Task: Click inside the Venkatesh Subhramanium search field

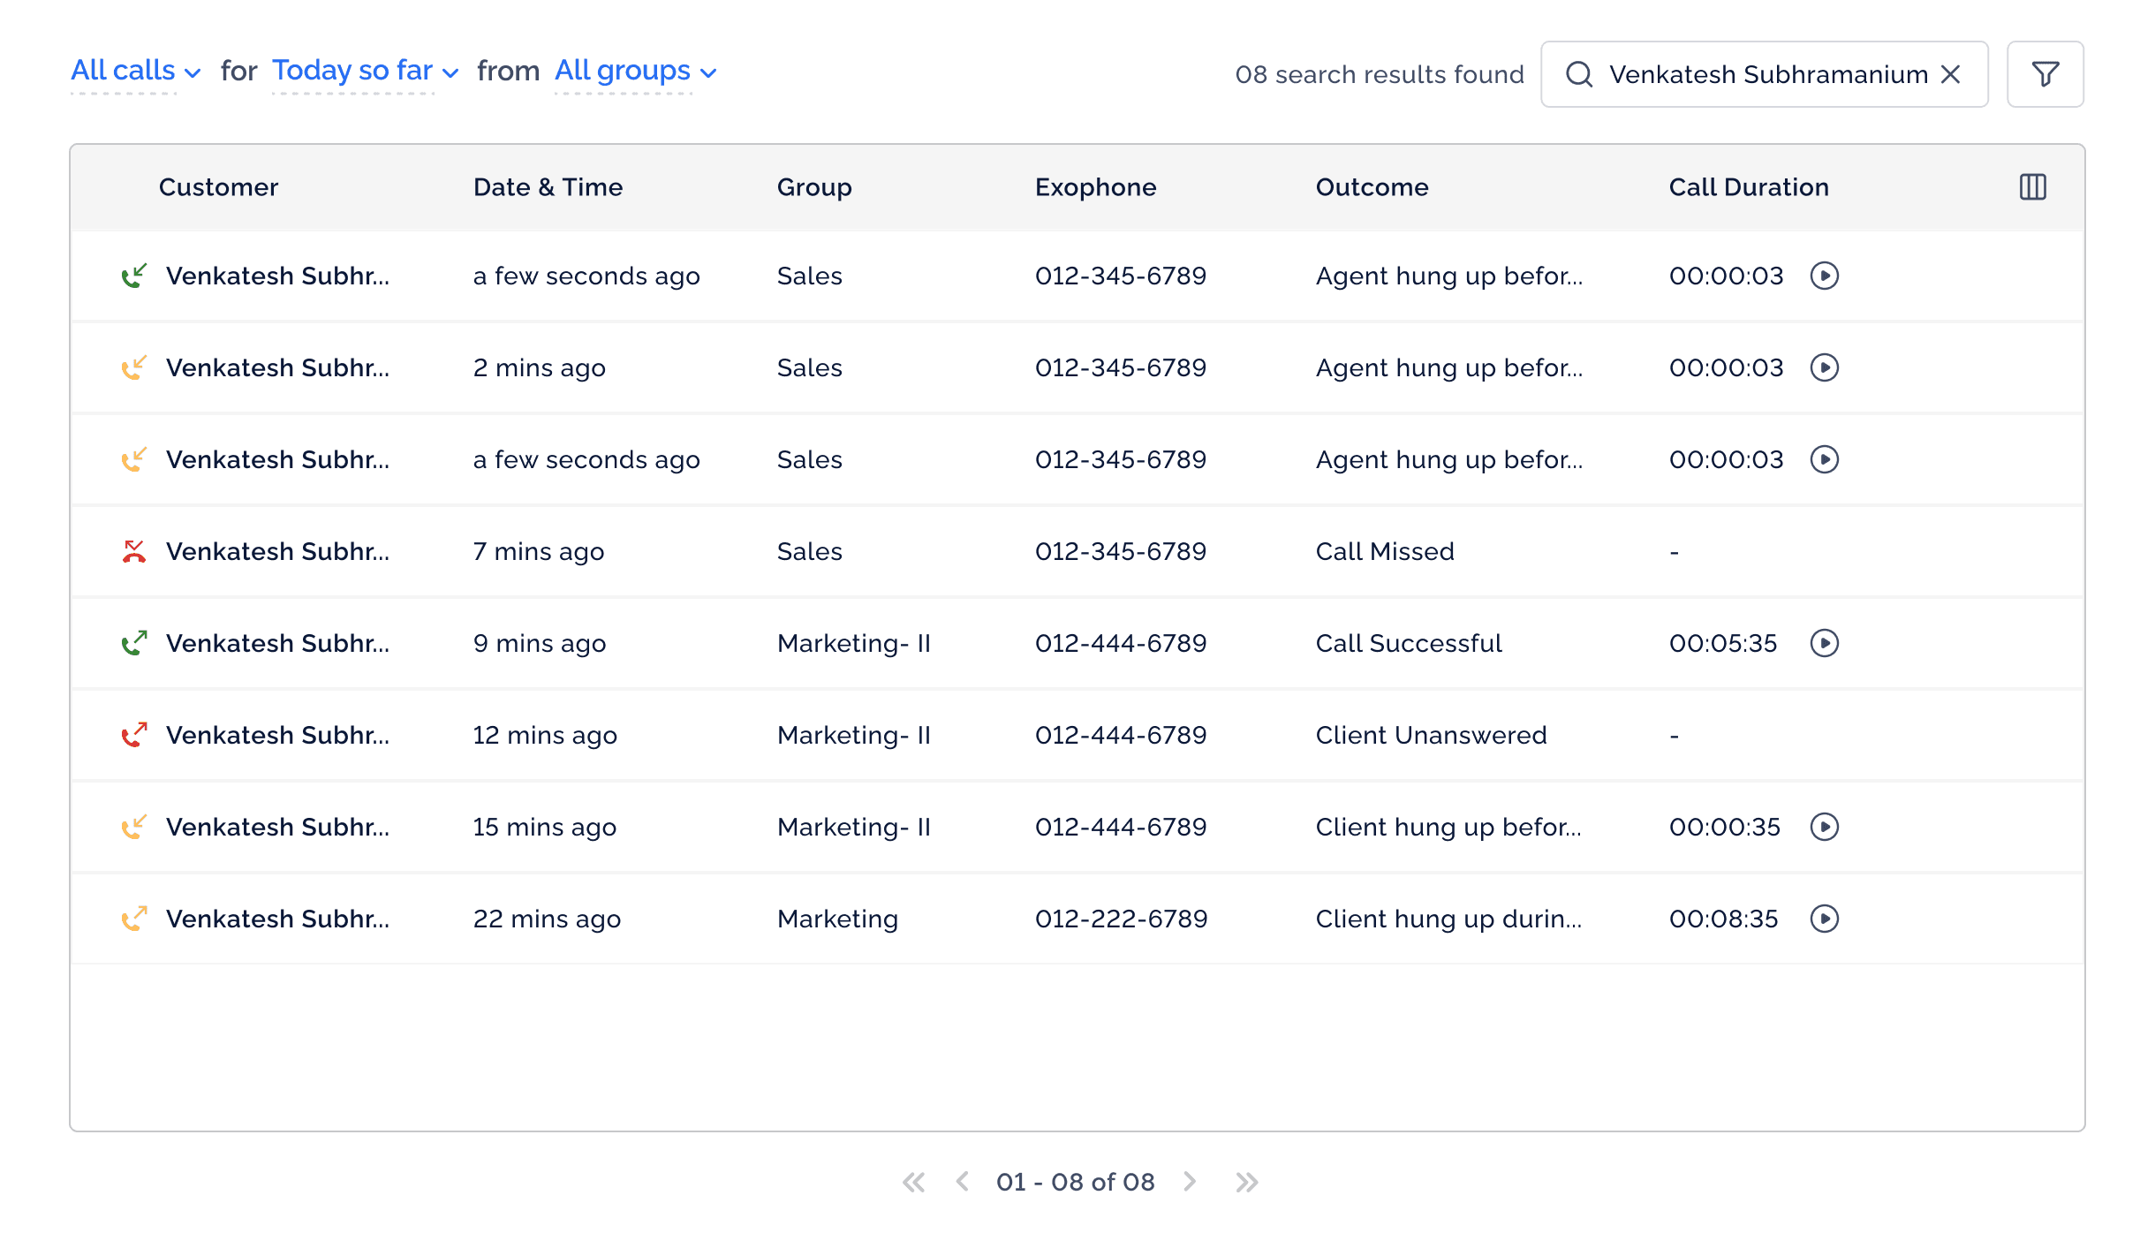Action: pyautogui.click(x=1766, y=74)
